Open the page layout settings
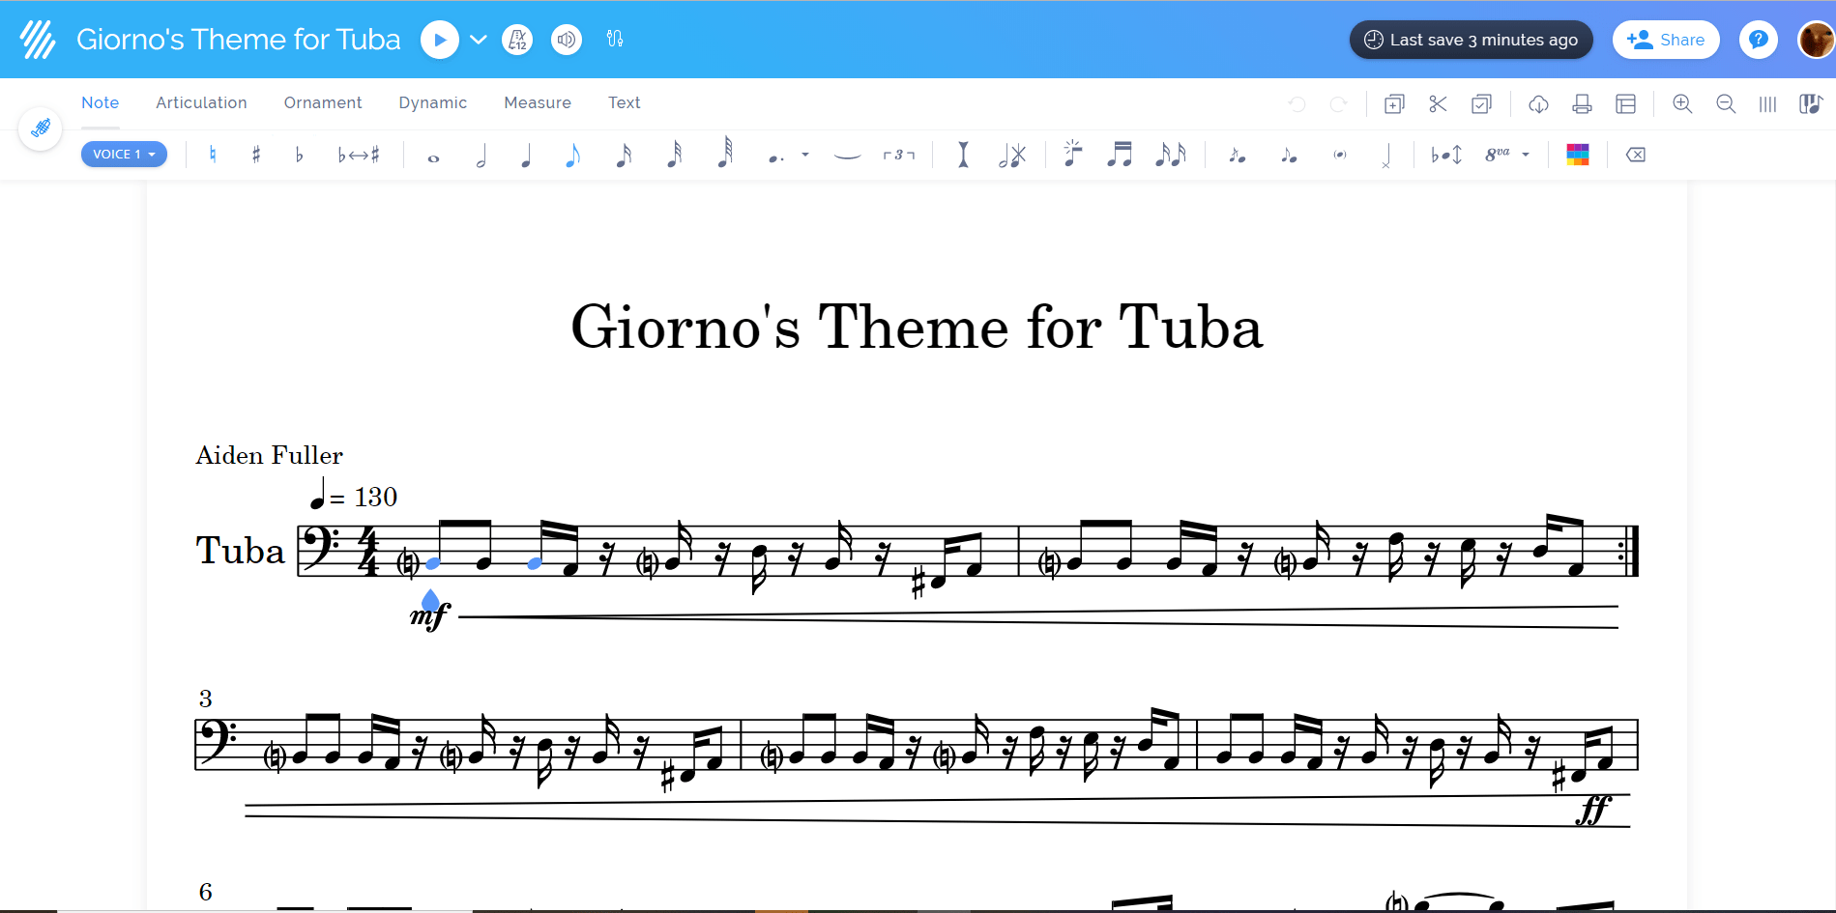This screenshot has width=1836, height=913. [1626, 104]
